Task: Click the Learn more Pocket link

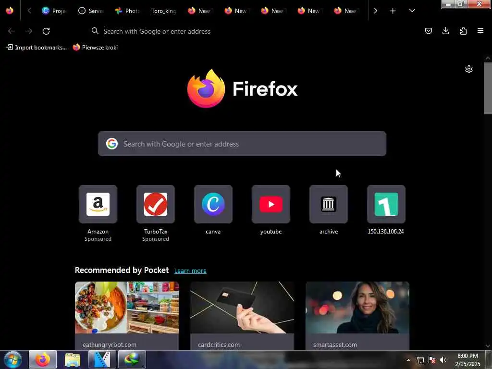Action: [x=190, y=271]
